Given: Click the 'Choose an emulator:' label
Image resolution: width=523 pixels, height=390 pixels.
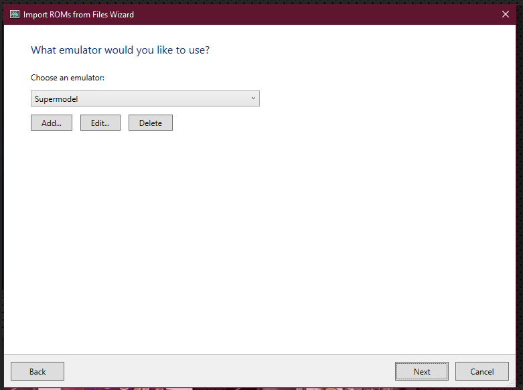Looking at the screenshot, I should tap(68, 78).
